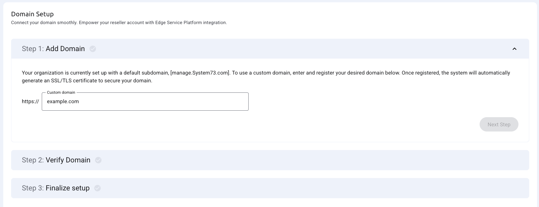Click the Step 1: Add Domain header title
The height and width of the screenshot is (207, 539).
(53, 49)
